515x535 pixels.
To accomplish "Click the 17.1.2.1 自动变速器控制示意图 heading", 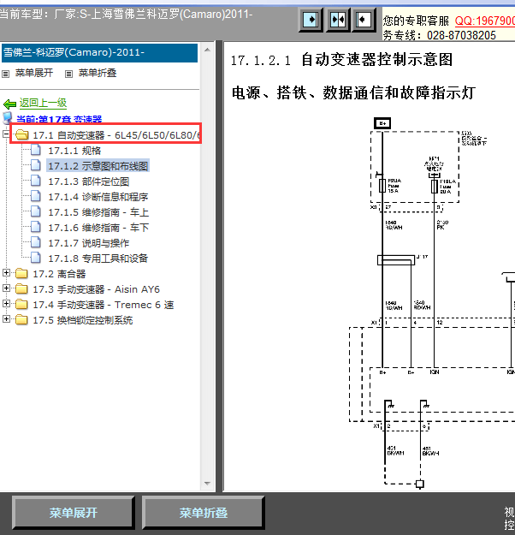I will point(341,60).
